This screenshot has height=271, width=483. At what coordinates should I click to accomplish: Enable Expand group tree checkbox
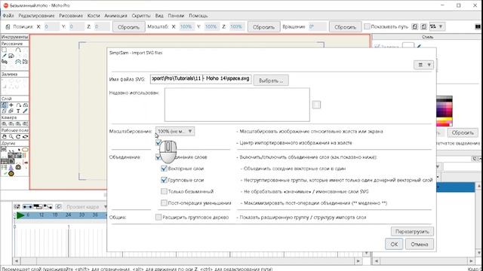tap(158, 218)
